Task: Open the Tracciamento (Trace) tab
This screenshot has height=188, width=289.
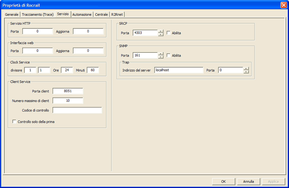Action: (x=38, y=14)
